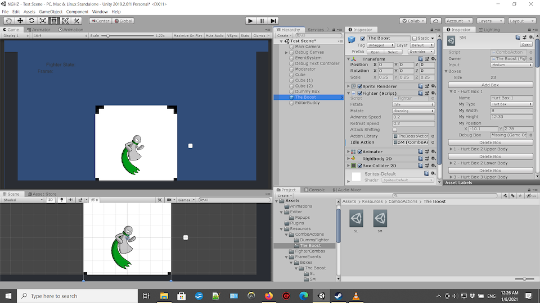Viewport: 540px width, 303px height.
Task: Toggle the Attack Shifting checkbox
Action: click(395, 130)
